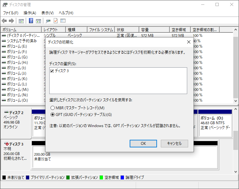Open the 操作(A) menu
This screenshot has height=189, width=239.
click(x=30, y=13)
